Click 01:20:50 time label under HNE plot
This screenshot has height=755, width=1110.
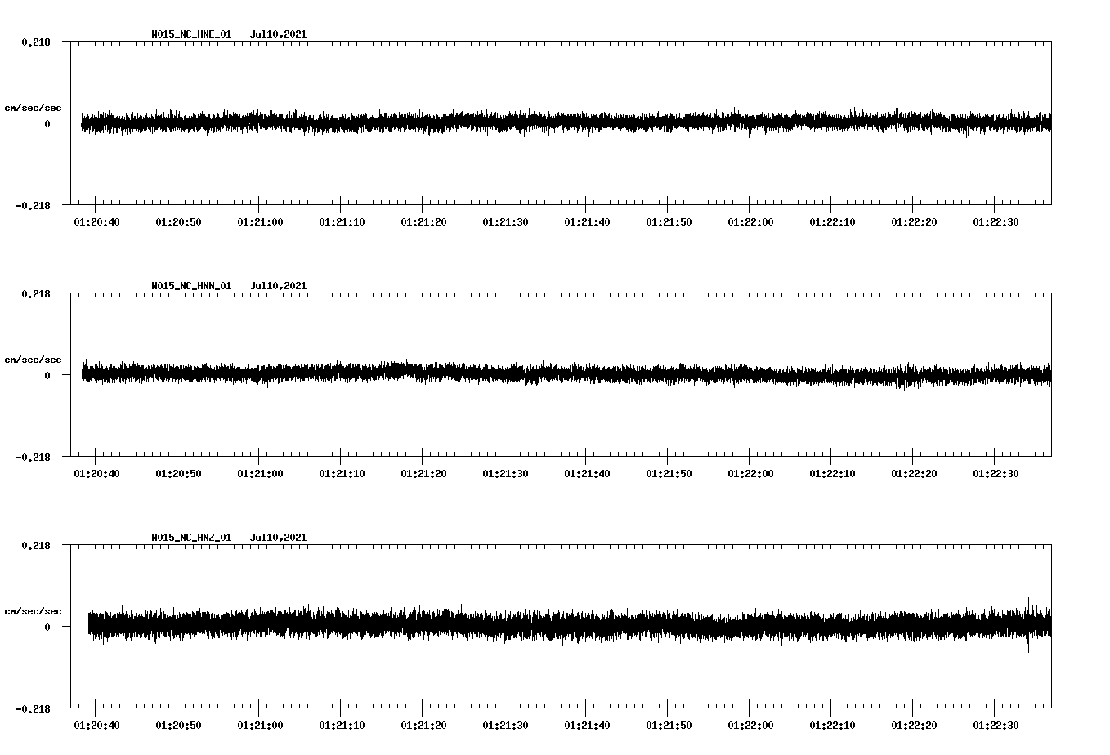pos(178,222)
